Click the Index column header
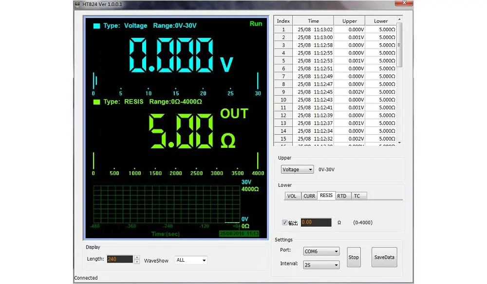This screenshot has height=284, width=487. coord(283,21)
